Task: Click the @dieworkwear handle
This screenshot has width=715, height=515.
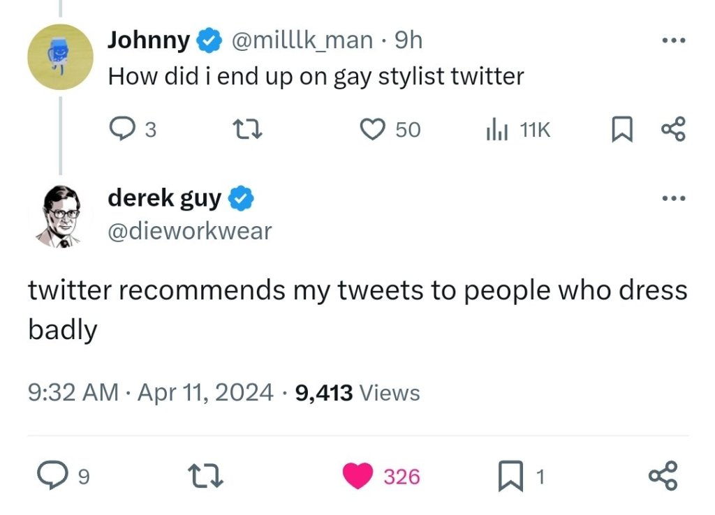Action: click(x=189, y=230)
